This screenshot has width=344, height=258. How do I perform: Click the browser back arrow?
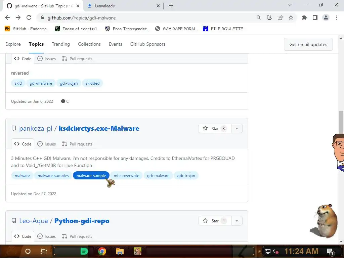click(7, 17)
